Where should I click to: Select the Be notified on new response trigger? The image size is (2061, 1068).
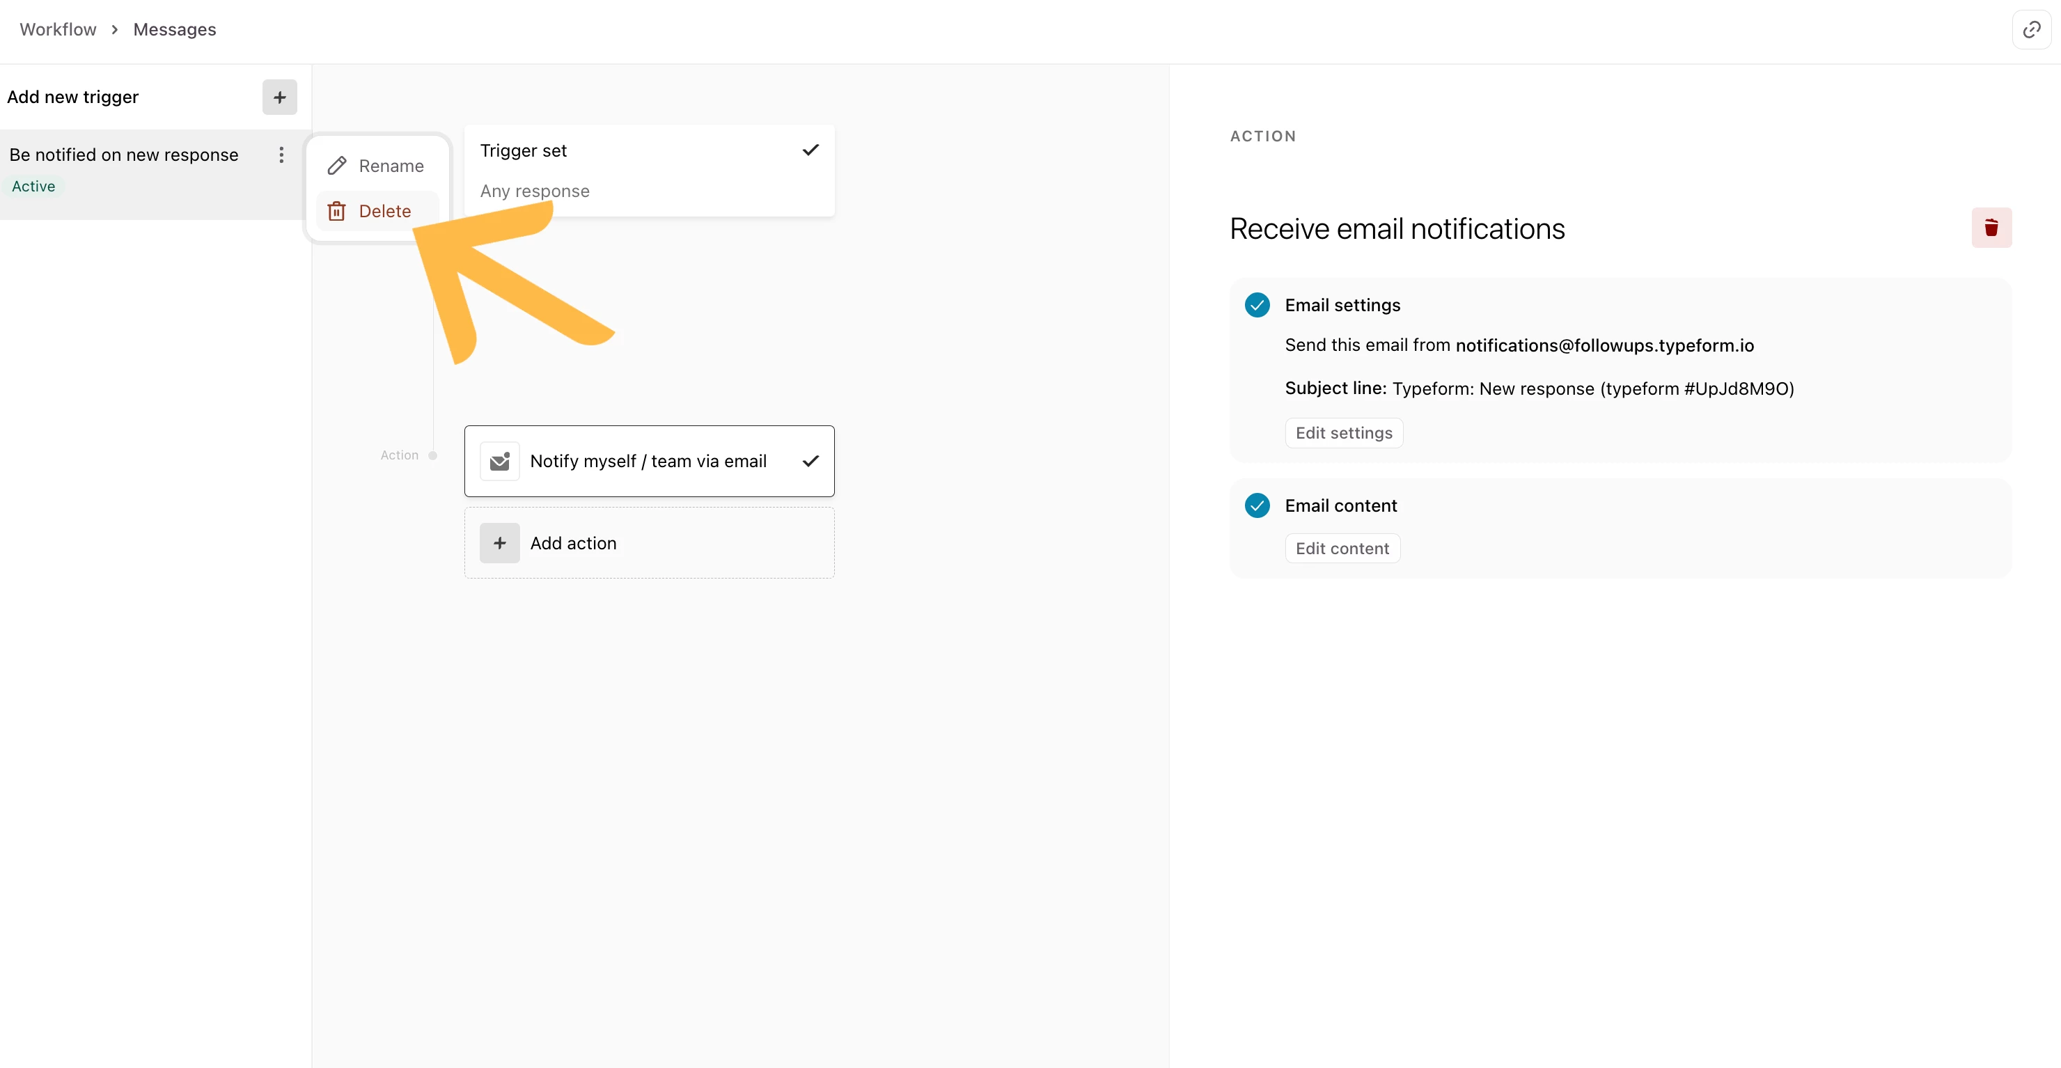pos(124,155)
